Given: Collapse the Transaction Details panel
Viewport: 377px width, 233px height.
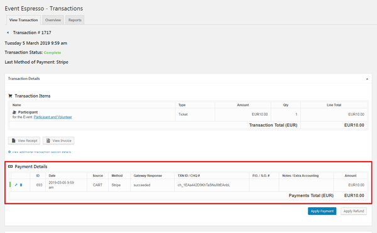Looking at the screenshot, I should click(x=367, y=79).
